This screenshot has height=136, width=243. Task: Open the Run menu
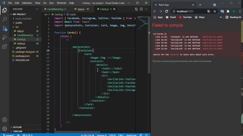pyautogui.click(x=52, y=3)
